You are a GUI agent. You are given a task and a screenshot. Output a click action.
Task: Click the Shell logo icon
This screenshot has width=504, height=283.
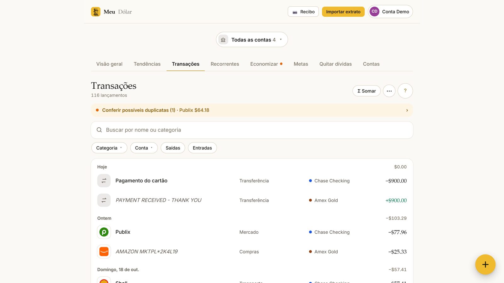pos(104,280)
